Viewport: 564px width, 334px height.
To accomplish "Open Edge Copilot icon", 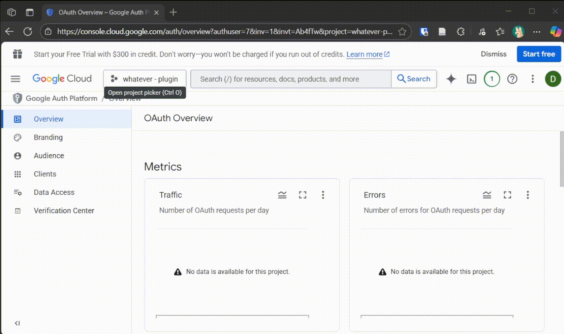I will click(556, 32).
